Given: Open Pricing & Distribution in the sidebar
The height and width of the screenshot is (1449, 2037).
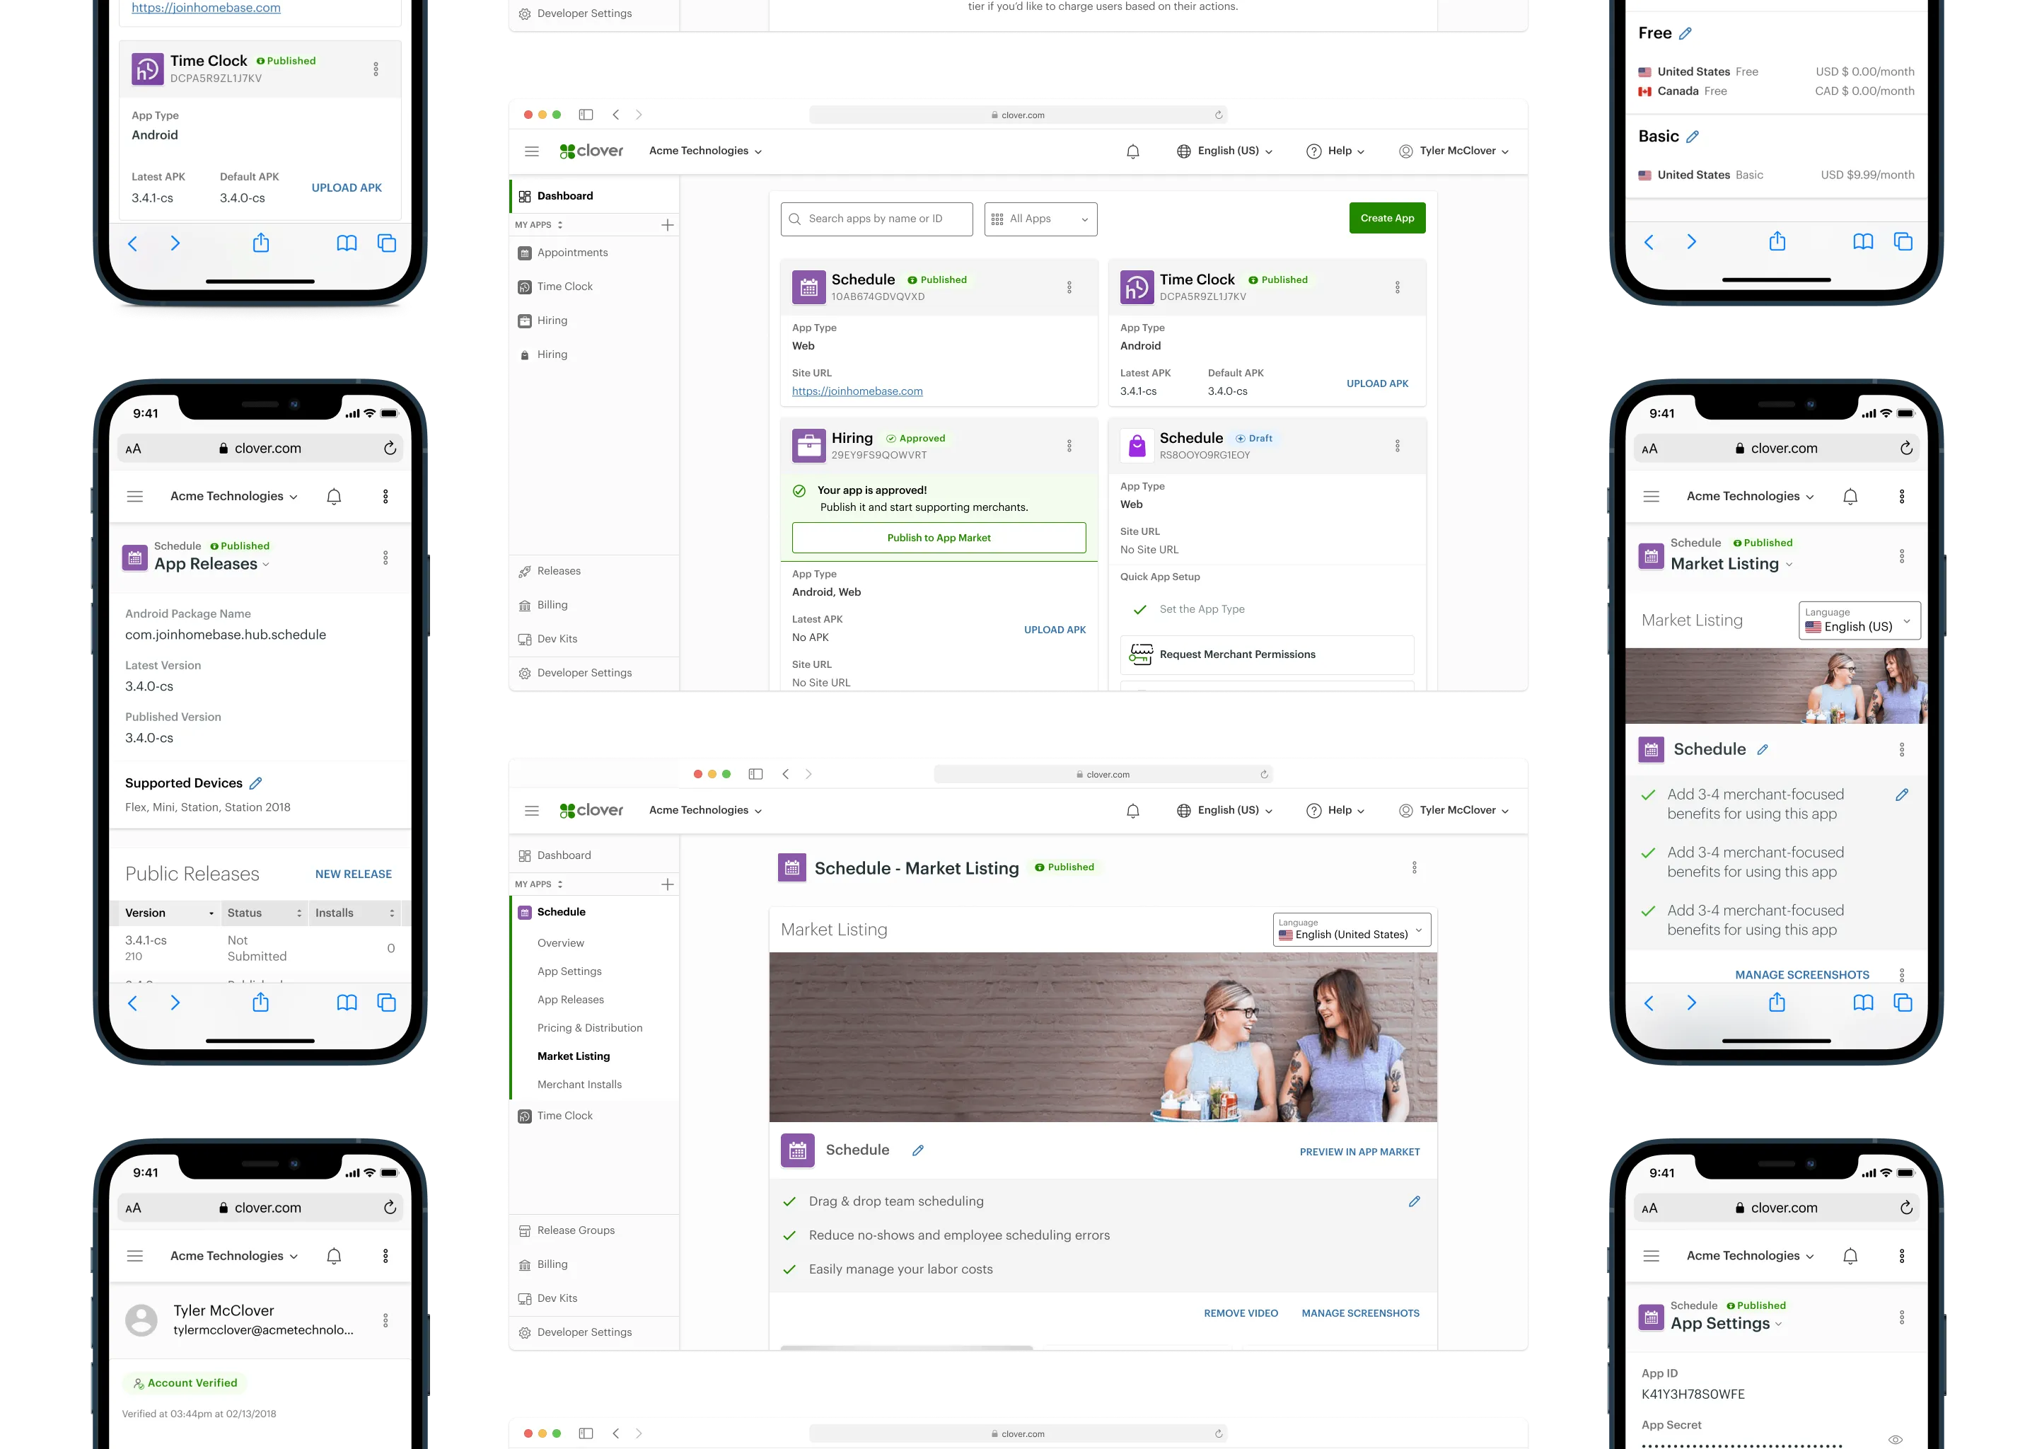Looking at the screenshot, I should [x=589, y=1028].
